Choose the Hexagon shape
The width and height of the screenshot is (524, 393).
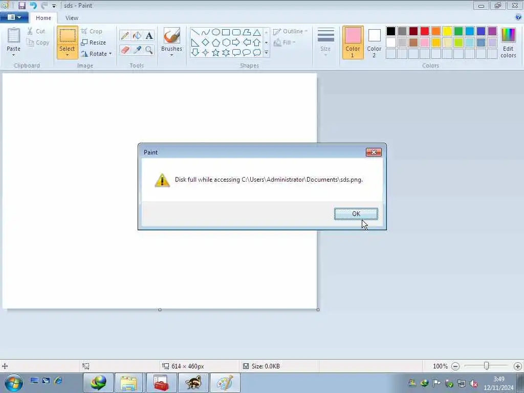pos(226,42)
